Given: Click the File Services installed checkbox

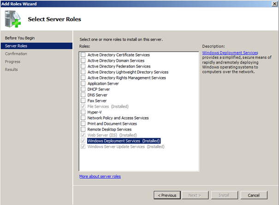Looking at the screenshot, I should pos(83,106).
